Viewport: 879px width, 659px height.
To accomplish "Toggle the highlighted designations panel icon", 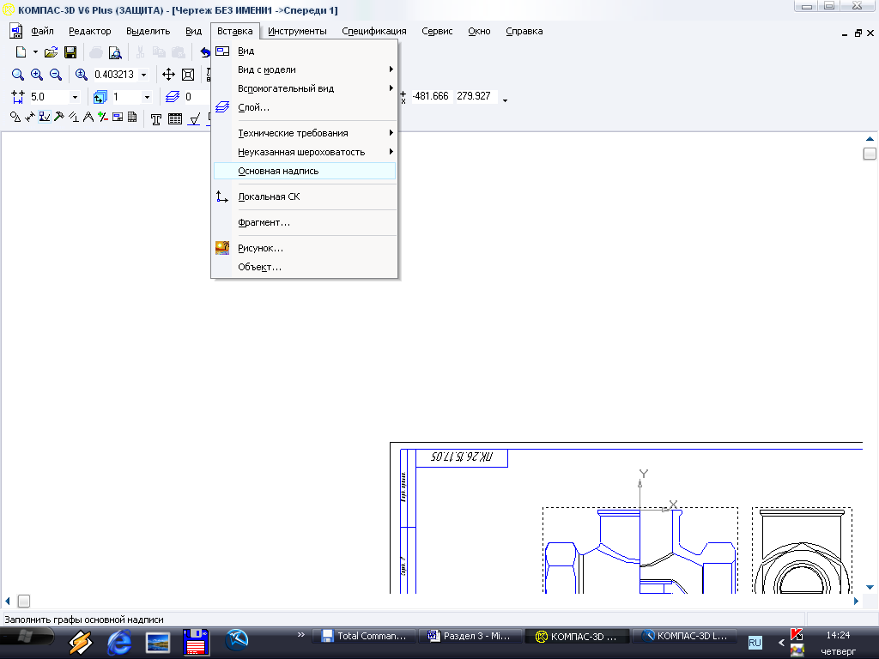I will 45,117.
